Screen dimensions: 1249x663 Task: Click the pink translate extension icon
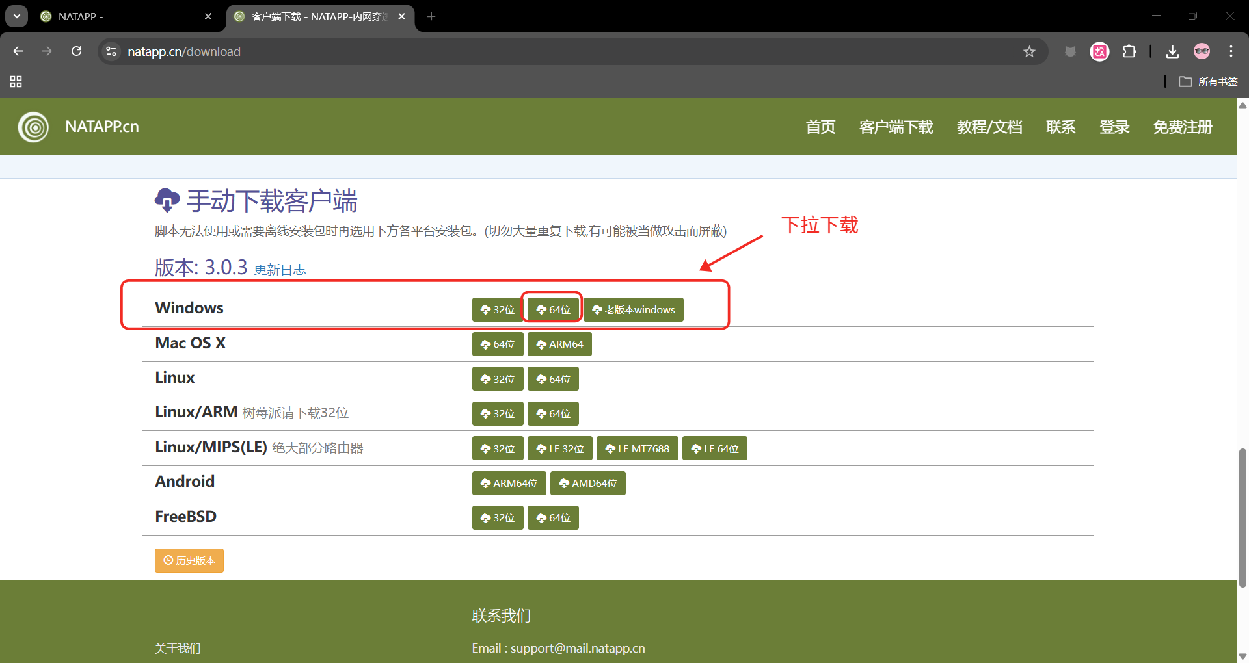(x=1100, y=51)
